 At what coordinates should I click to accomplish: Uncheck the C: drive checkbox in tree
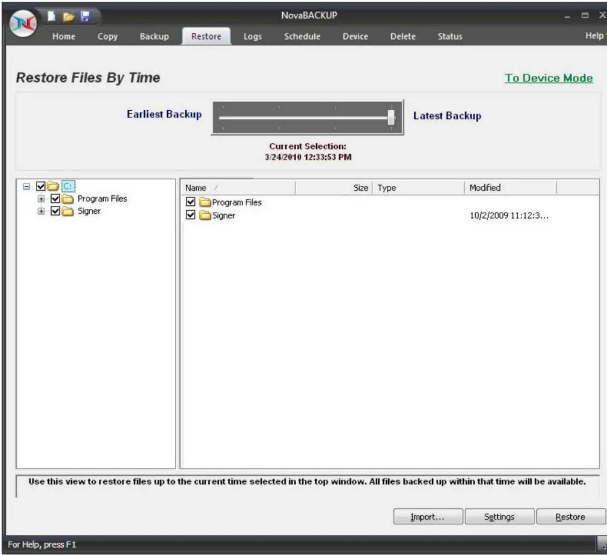click(41, 186)
